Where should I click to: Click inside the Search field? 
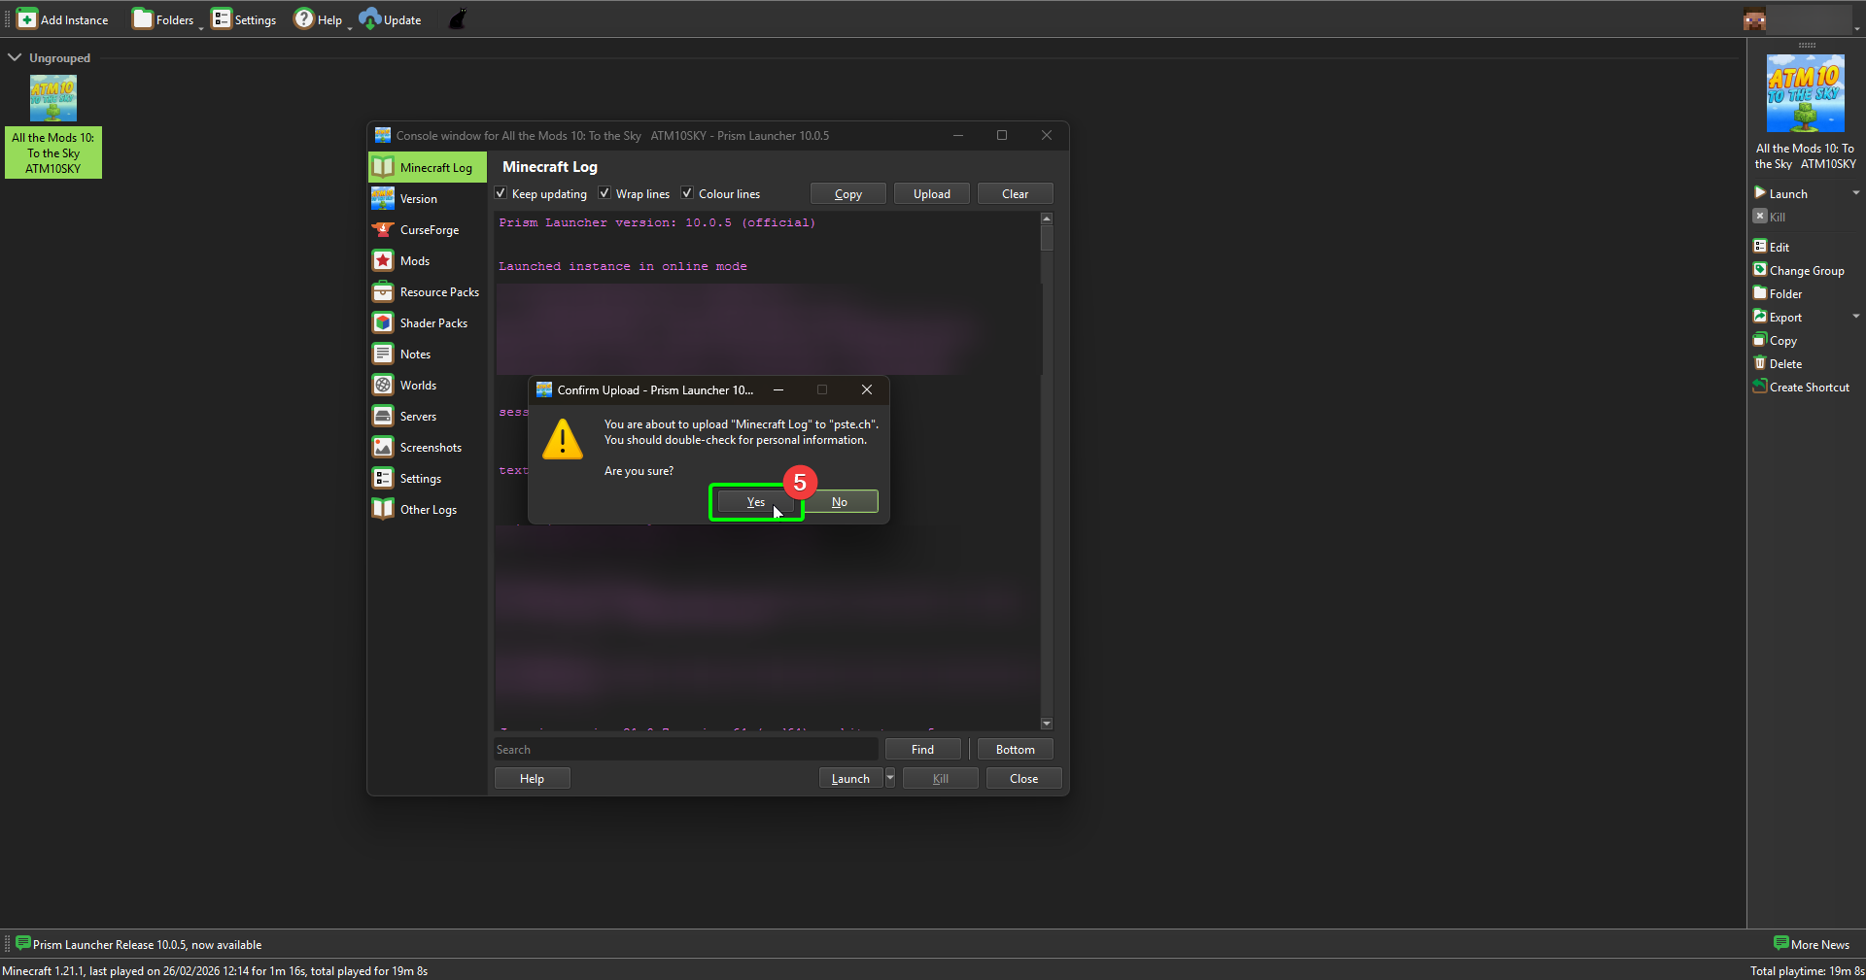coord(685,749)
